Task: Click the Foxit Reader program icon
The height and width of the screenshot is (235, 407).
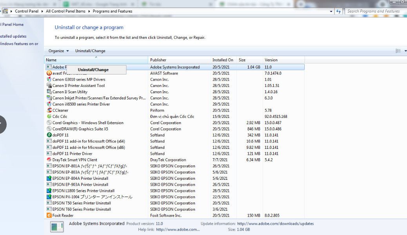Action: coord(49,215)
